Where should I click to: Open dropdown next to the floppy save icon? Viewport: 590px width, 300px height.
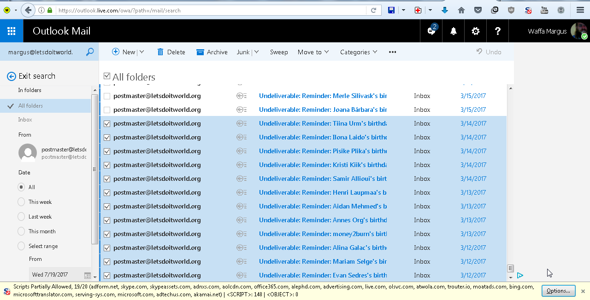pos(403,10)
